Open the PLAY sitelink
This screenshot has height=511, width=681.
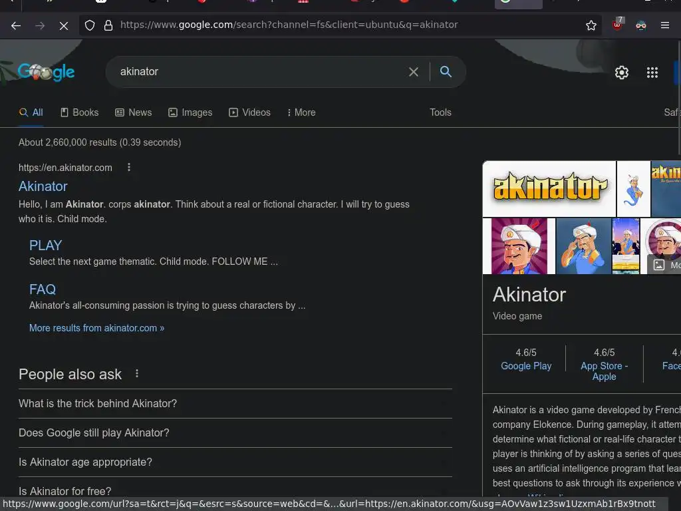pyautogui.click(x=46, y=246)
